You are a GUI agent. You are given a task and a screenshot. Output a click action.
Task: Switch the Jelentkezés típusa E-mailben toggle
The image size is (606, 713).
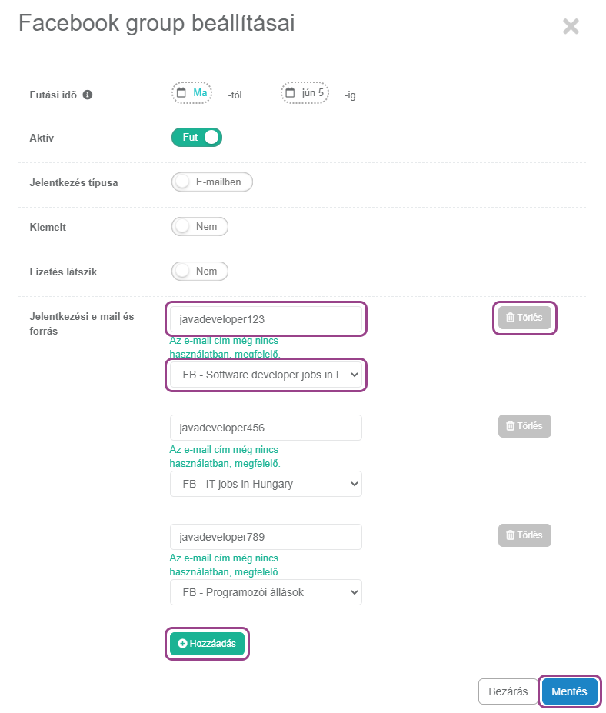click(212, 182)
